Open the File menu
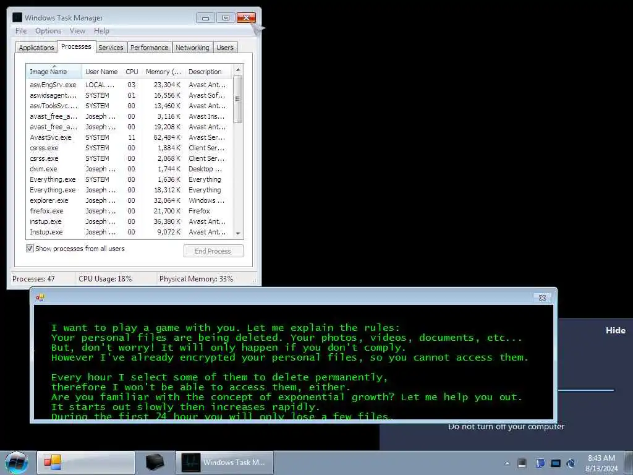Screen dimensions: 633x475 21,31
